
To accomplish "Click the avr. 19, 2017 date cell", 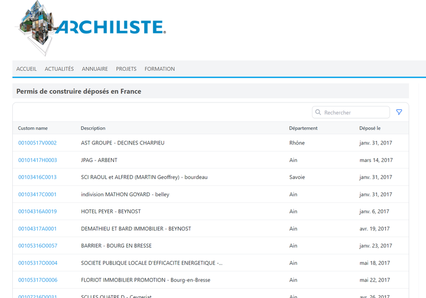I will [374, 229].
